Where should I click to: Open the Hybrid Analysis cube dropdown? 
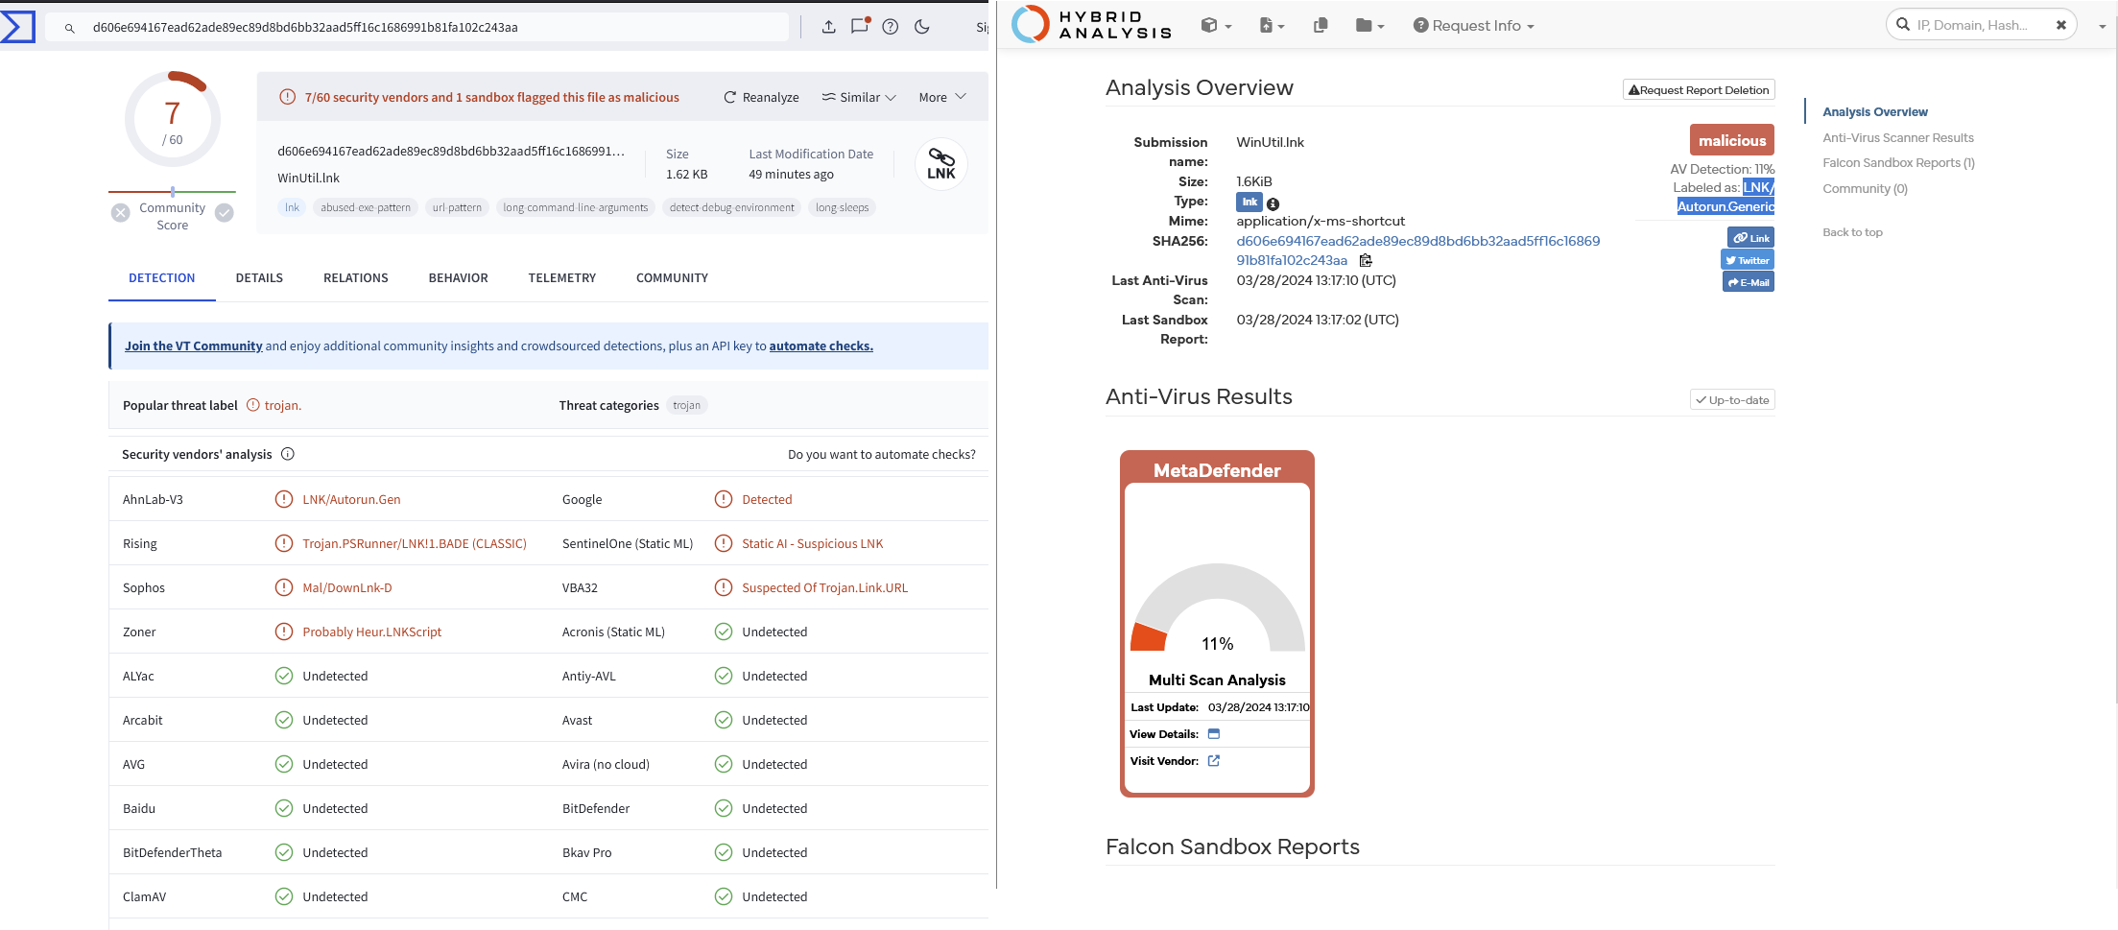tap(1216, 26)
